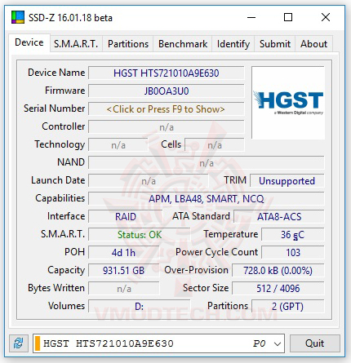The image size is (351, 363).
Task: Click the HGST manufacturer logo
Action: click(288, 103)
